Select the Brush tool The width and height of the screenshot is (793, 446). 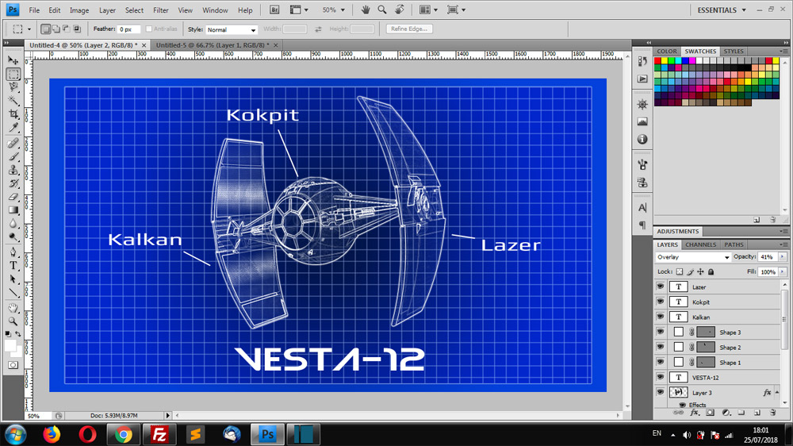tap(13, 156)
